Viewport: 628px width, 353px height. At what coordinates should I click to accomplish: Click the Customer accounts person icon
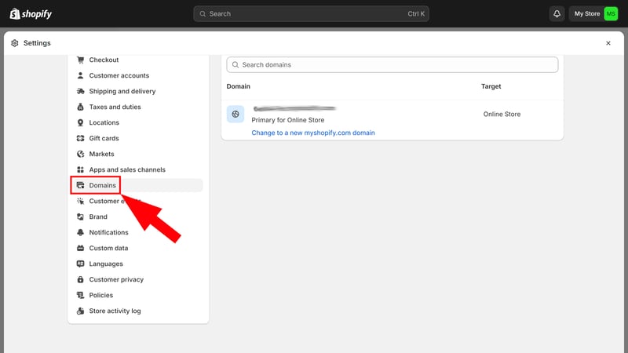pos(81,75)
